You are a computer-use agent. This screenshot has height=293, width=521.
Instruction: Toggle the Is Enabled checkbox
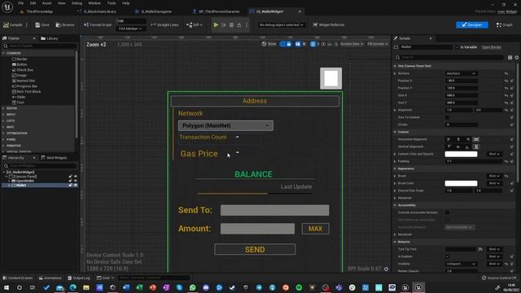click(447, 256)
